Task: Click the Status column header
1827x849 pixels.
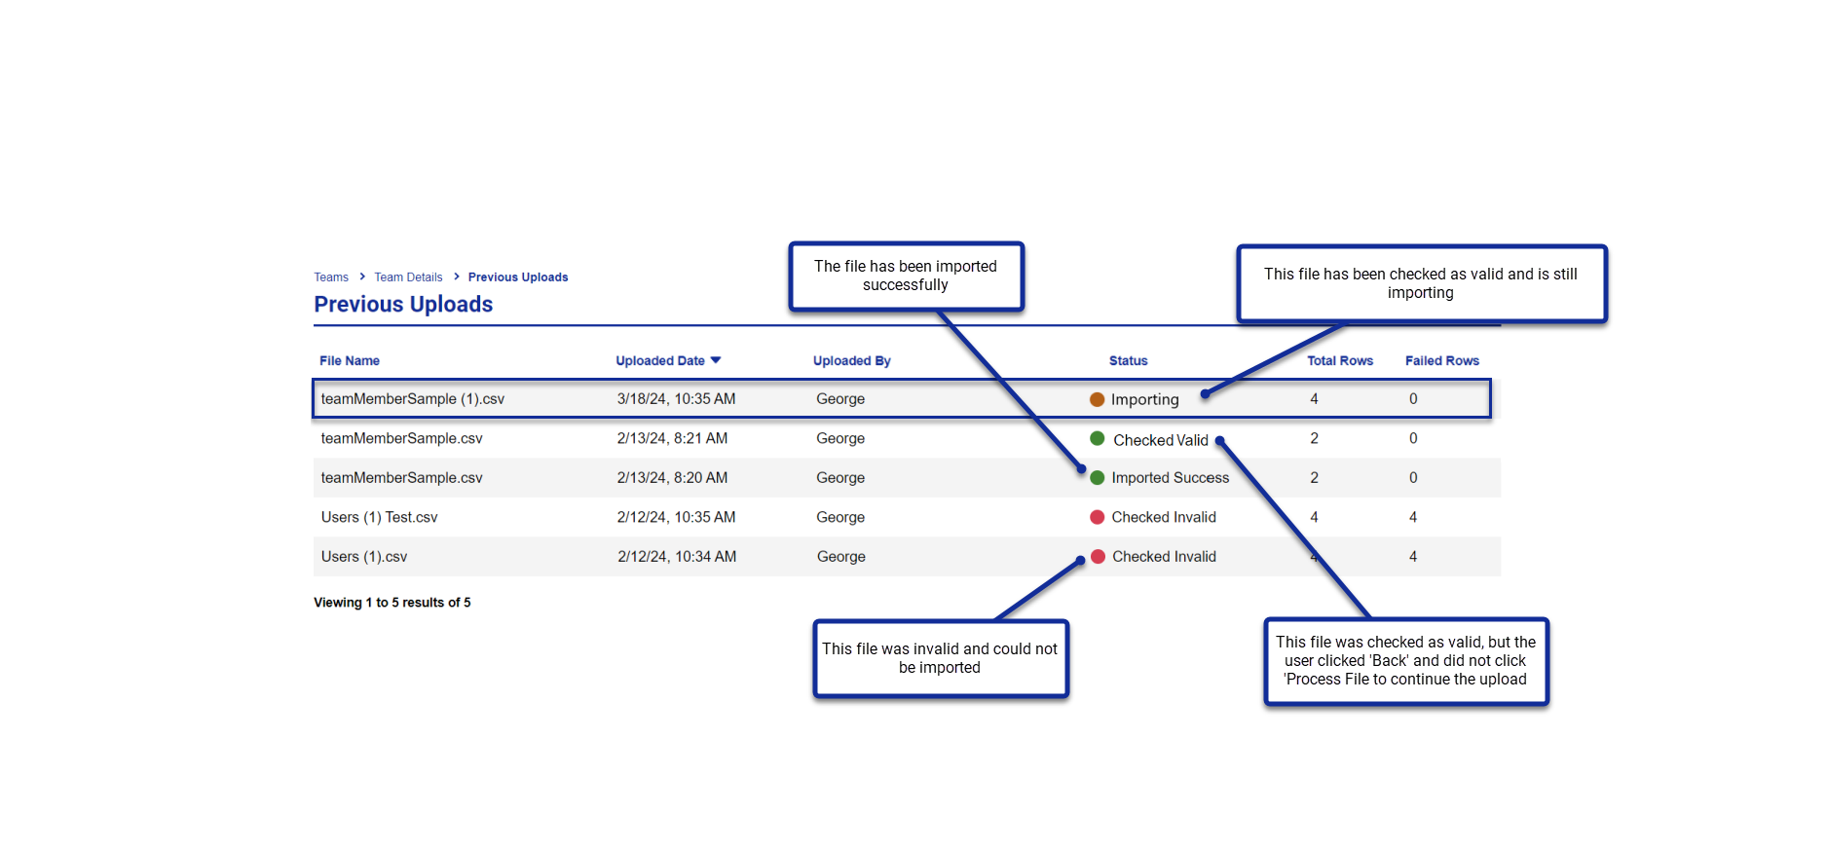Action: pos(1129,360)
